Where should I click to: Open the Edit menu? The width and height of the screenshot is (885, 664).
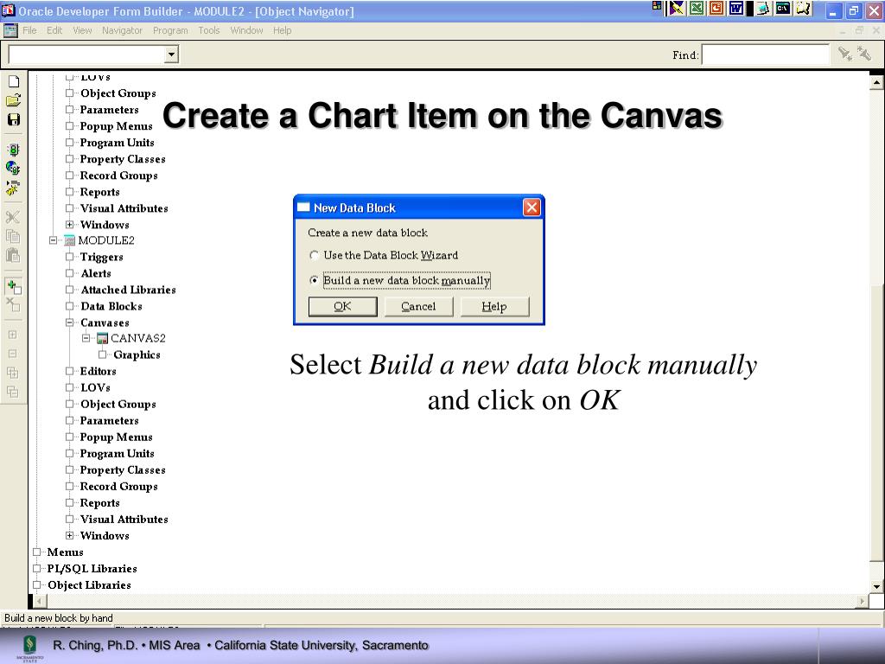click(x=54, y=30)
